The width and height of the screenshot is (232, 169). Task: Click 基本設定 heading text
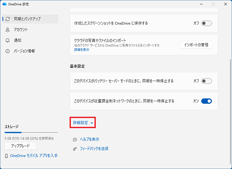(77, 67)
